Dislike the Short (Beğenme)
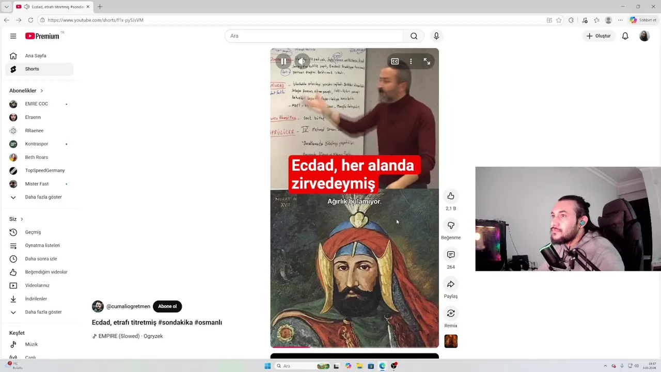661x372 pixels. [451, 225]
